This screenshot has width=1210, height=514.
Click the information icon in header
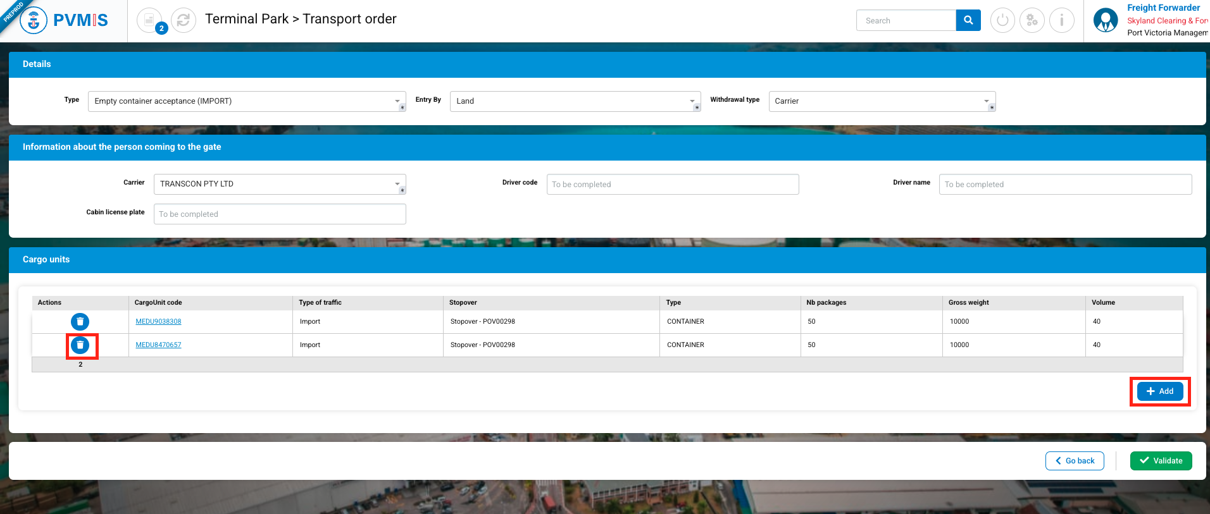pos(1061,20)
